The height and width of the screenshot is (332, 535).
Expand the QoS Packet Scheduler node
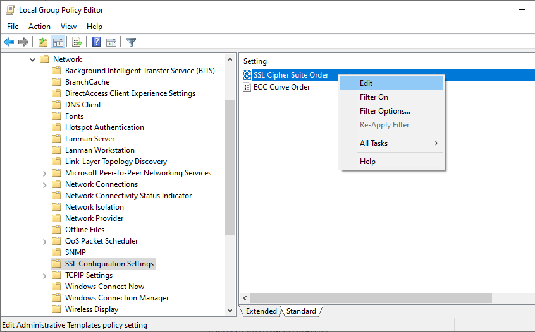pyautogui.click(x=44, y=241)
